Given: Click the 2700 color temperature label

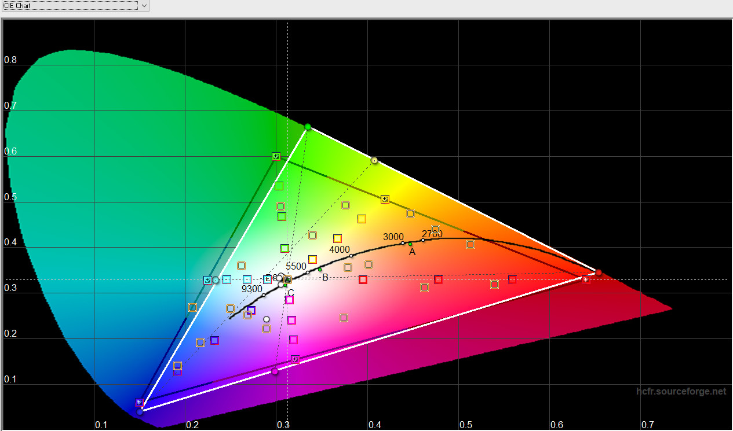Looking at the screenshot, I should pyautogui.click(x=432, y=234).
